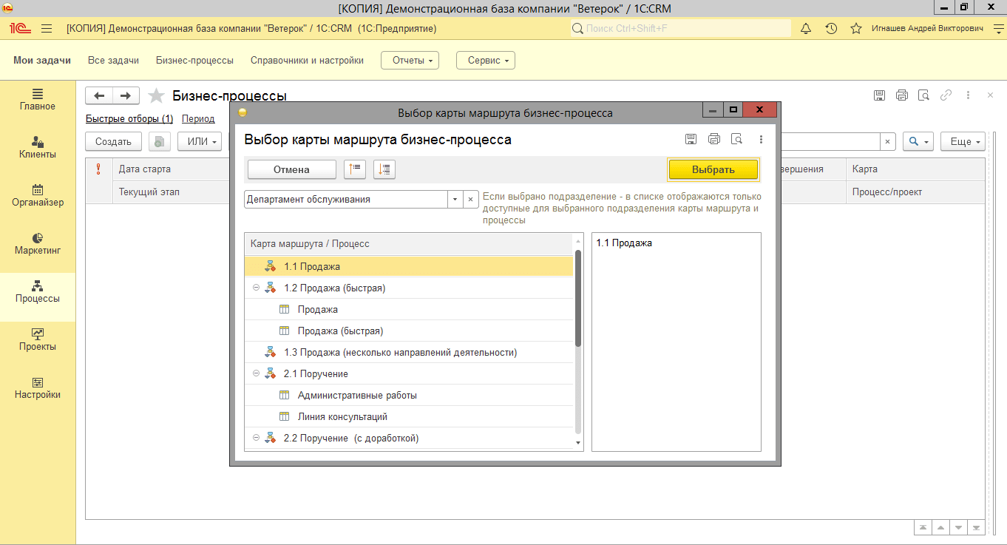Open Период link

click(198, 118)
